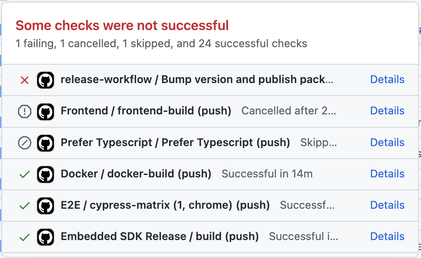Open Details for Embedded SDK Release build
The height and width of the screenshot is (258, 421).
387,237
